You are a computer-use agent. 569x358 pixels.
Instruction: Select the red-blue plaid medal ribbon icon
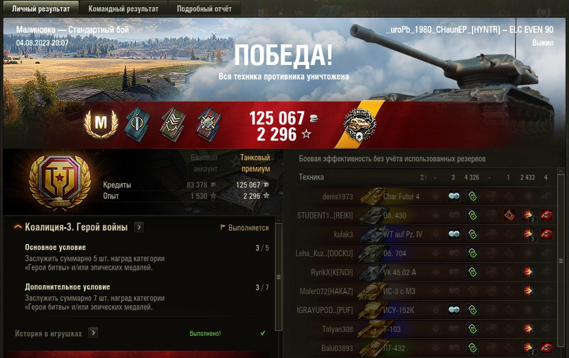click(x=209, y=124)
